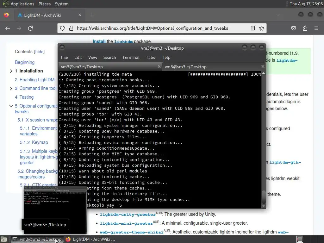Open the Applications menu in top panel
Image resolution: width=324 pixels, height=243 pixels.
[x=22, y=4]
